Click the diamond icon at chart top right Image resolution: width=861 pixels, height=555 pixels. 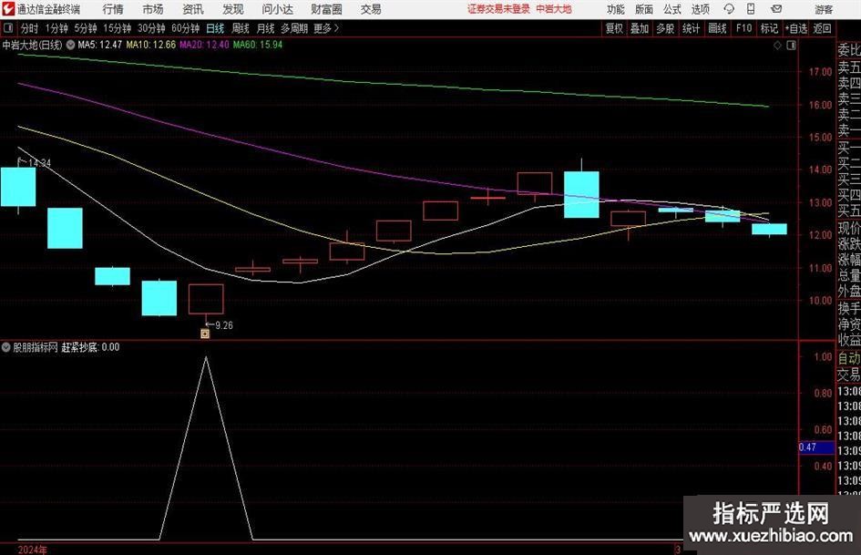point(777,46)
